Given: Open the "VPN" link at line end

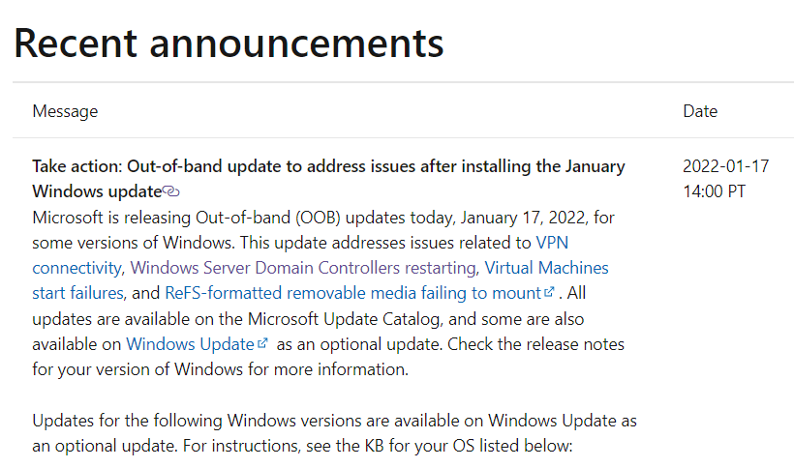Looking at the screenshot, I should [552, 243].
